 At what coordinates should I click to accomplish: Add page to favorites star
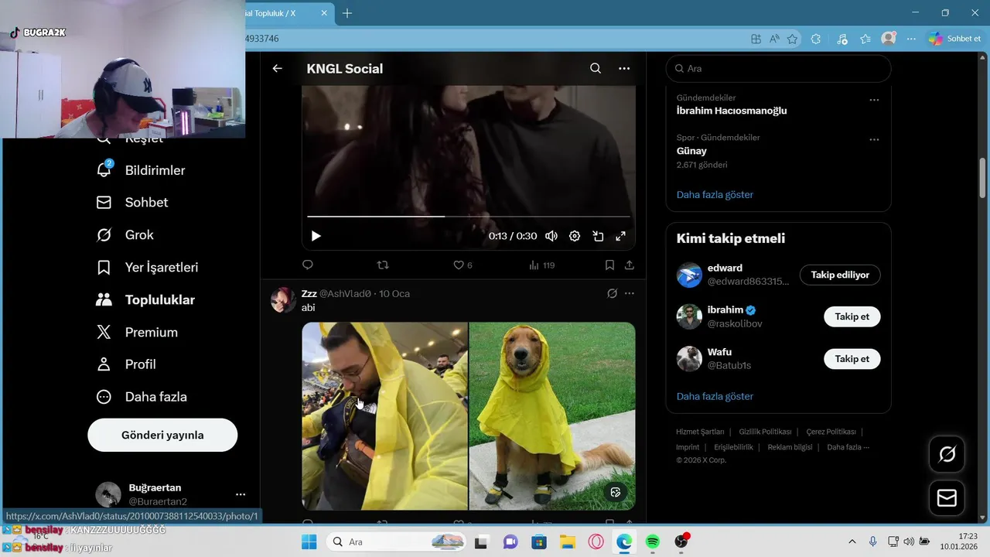(x=792, y=39)
